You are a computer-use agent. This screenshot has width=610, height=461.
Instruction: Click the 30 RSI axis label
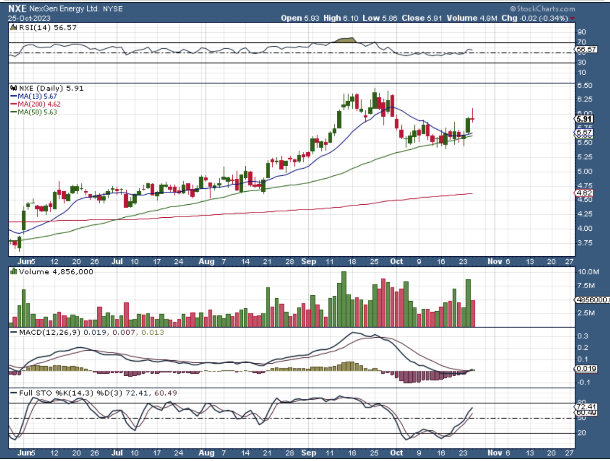pos(582,63)
